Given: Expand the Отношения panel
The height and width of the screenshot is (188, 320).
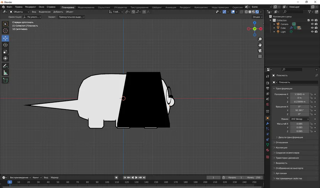Looking at the screenshot, I should 282,142.
